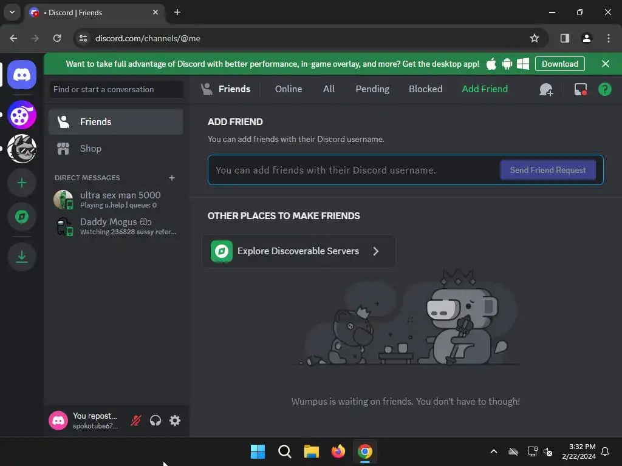Switch to the Pending tab
622x466 pixels.
(372, 89)
